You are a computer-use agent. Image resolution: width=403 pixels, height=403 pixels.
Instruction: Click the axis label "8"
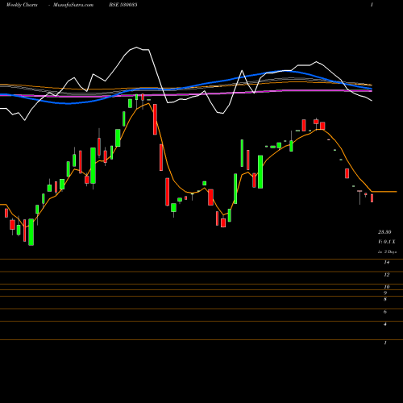[385, 299]
